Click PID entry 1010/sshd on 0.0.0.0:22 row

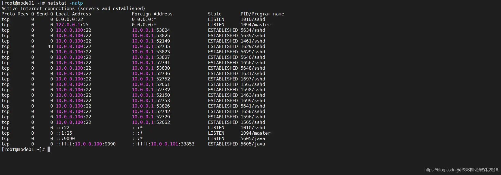[x=253, y=19]
